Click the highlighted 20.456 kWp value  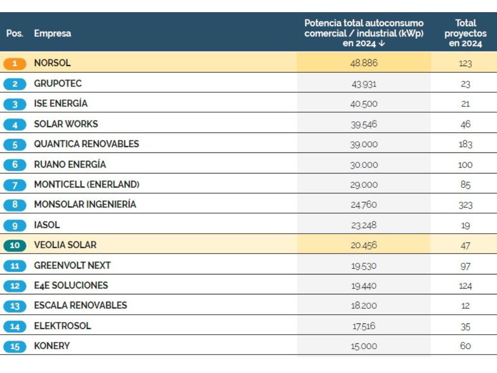pos(364,245)
